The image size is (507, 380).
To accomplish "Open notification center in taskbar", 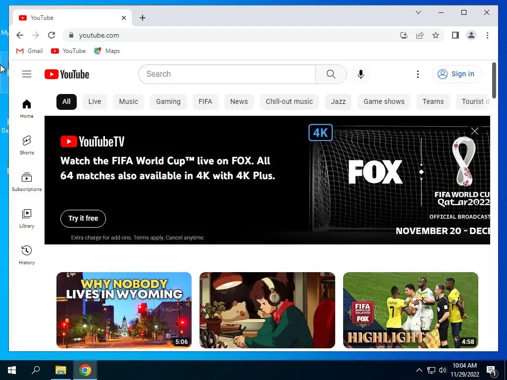I will [x=492, y=370].
